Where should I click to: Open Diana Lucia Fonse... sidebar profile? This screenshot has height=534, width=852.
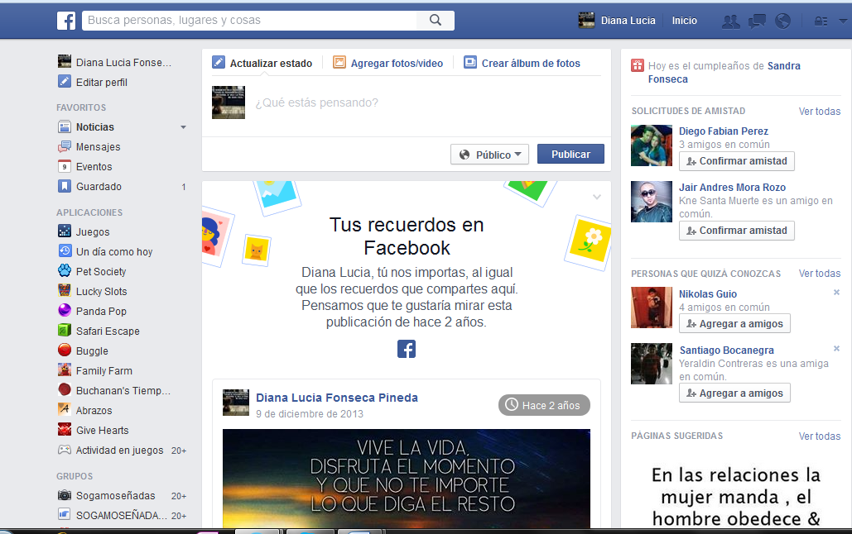click(114, 62)
